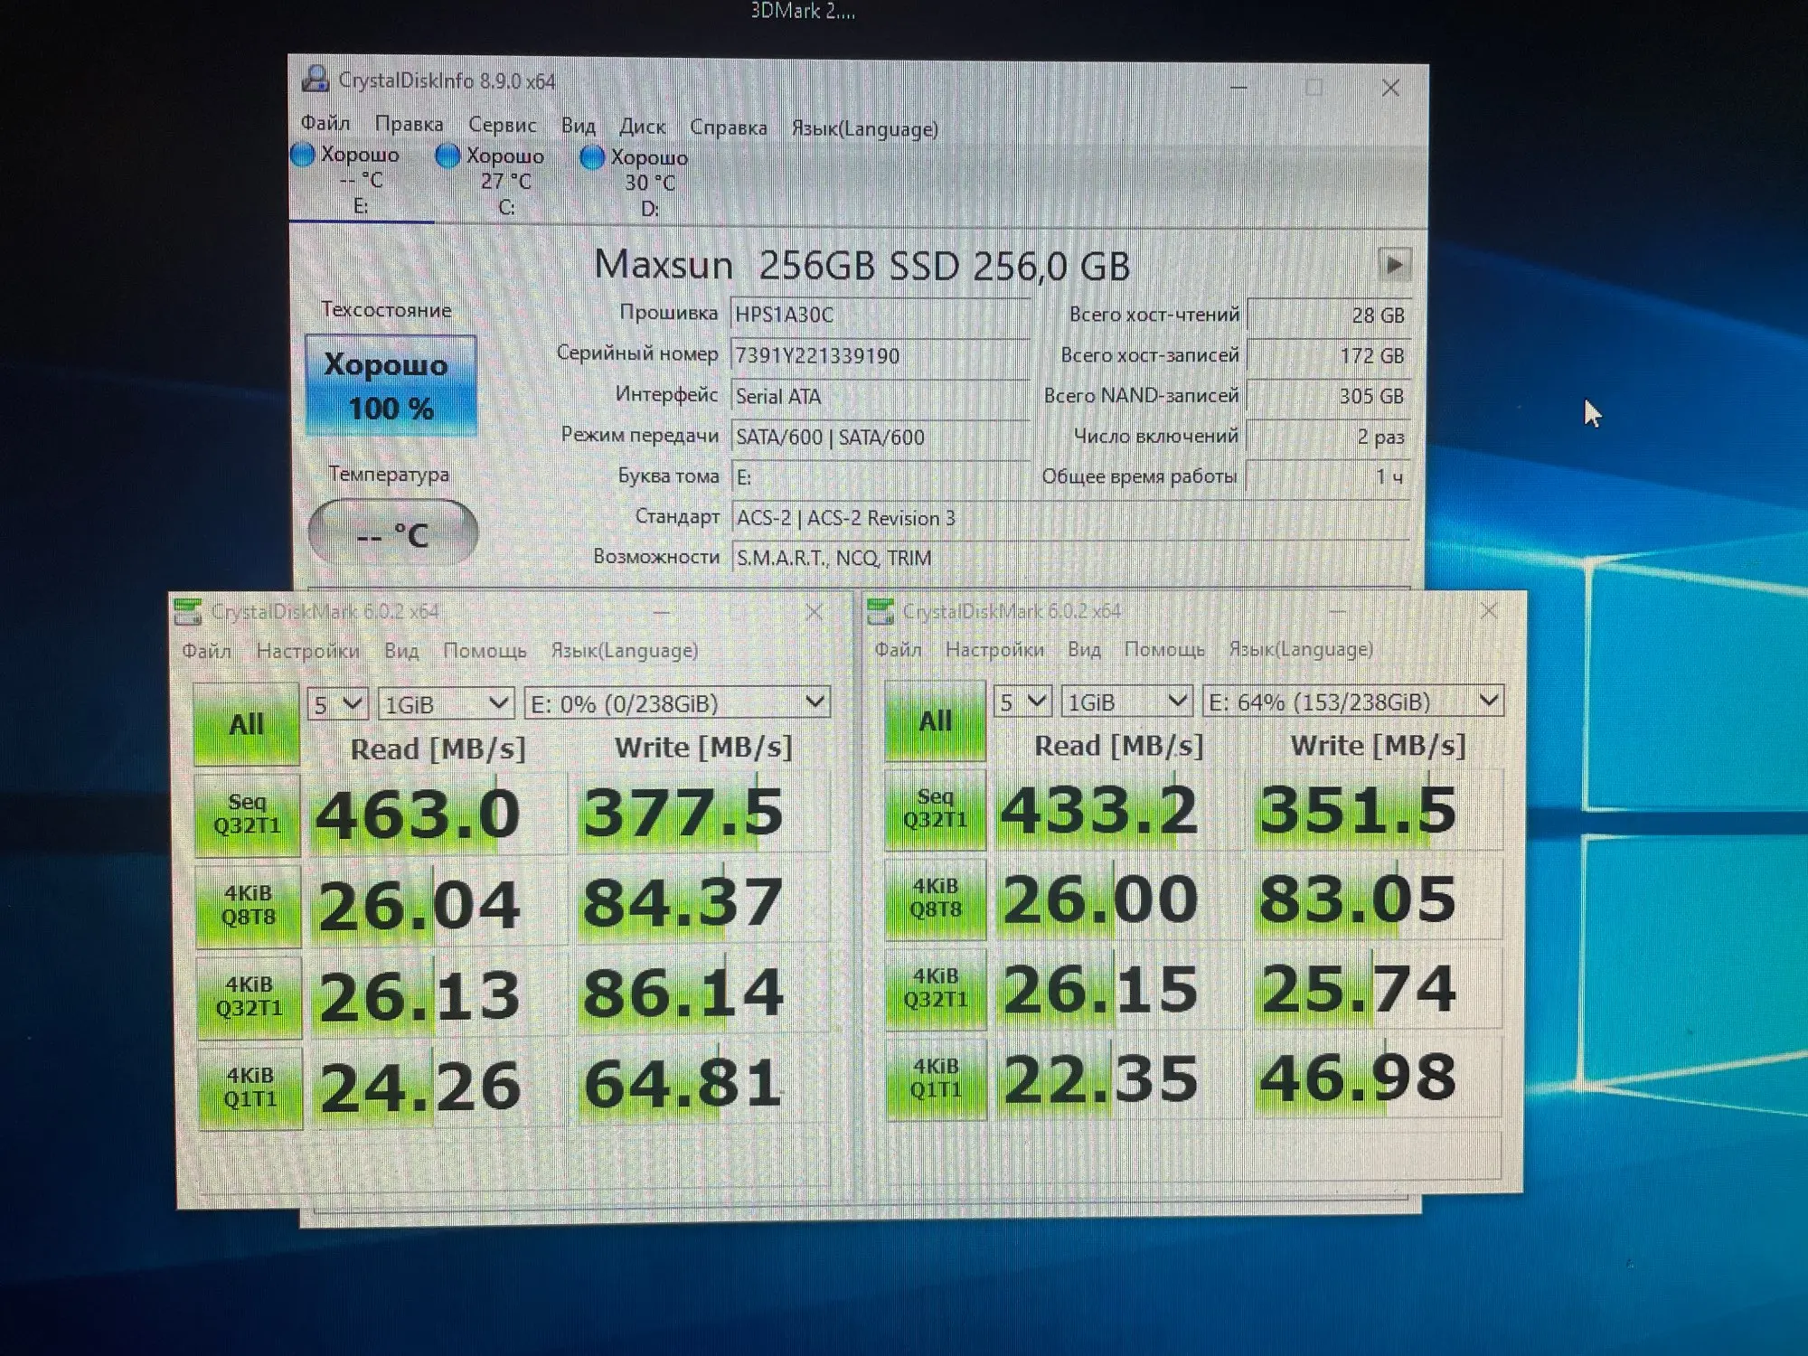Viewport: 1808px width, 1356px height.
Task: Run Seq Q32T1 test in right window
Action: point(935,808)
